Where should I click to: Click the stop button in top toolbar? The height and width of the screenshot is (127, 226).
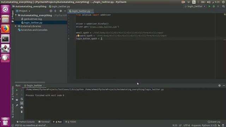tap(218, 6)
